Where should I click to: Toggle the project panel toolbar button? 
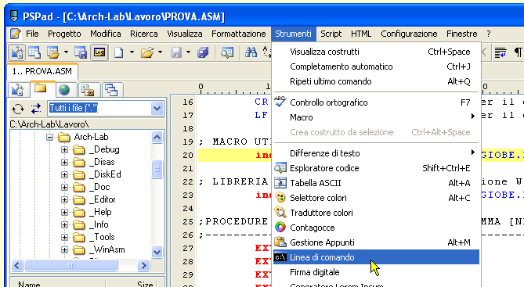(17, 52)
